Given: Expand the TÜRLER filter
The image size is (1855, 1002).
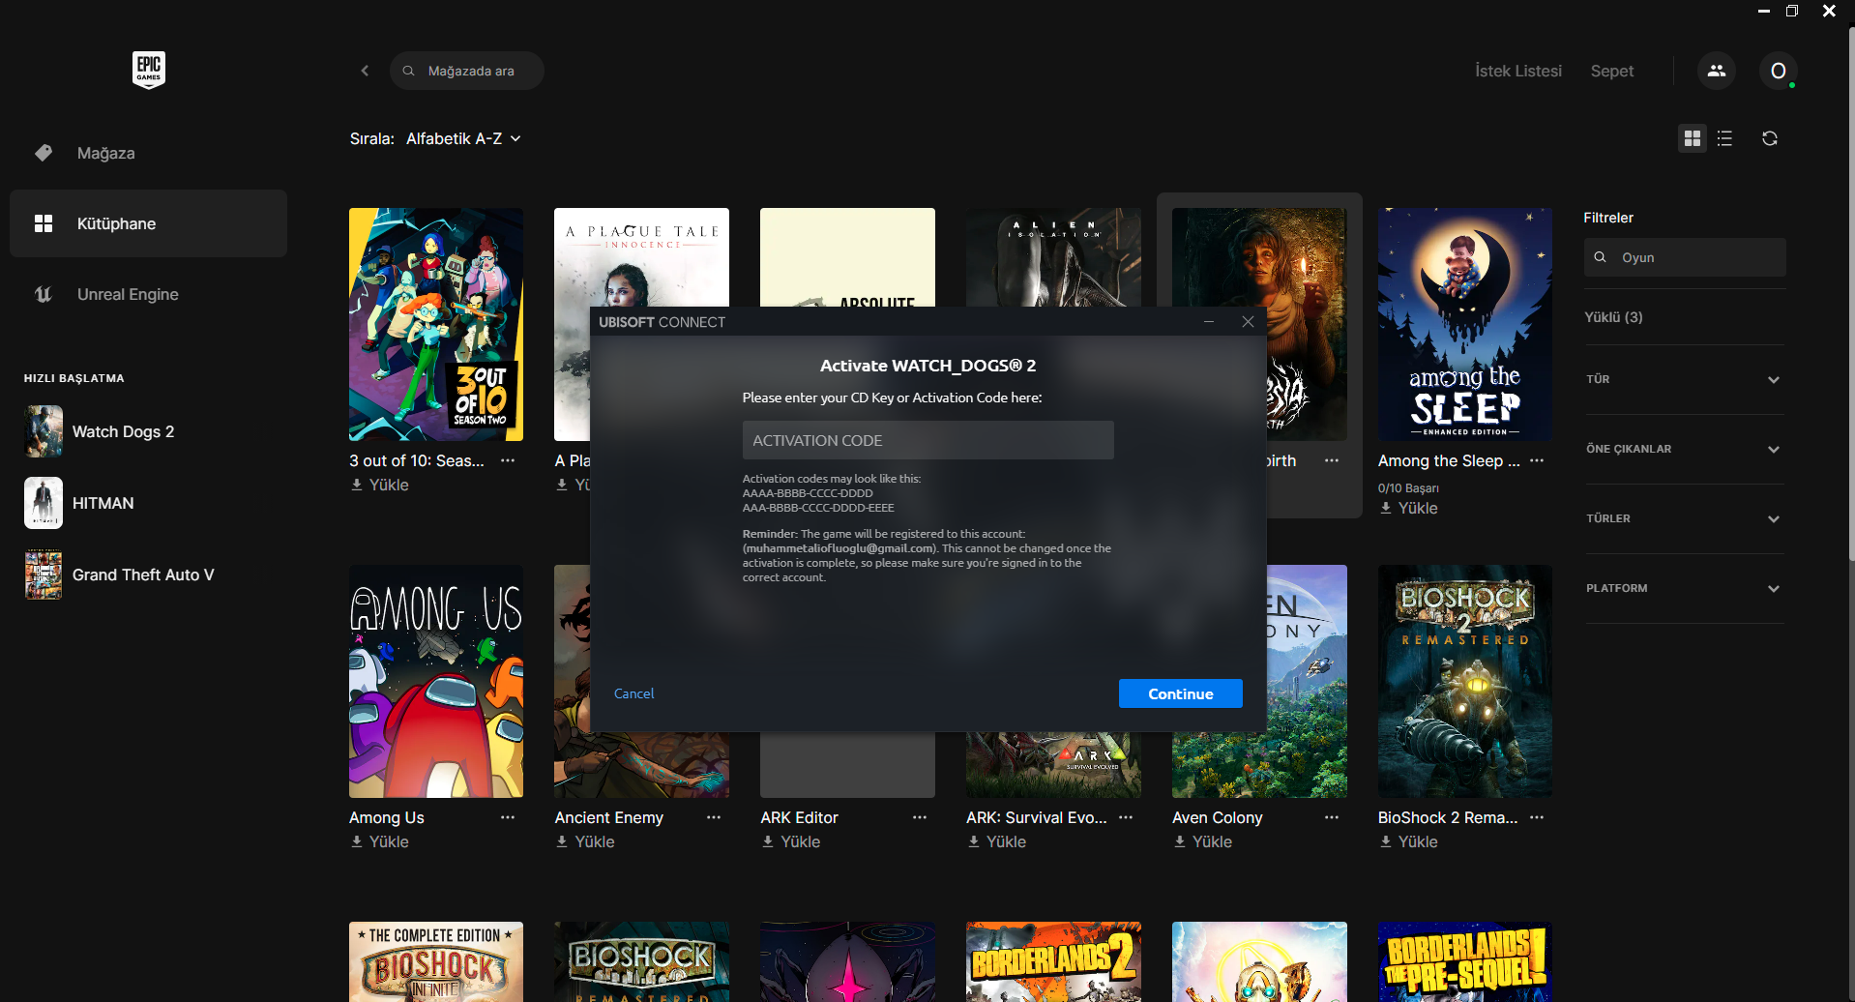Looking at the screenshot, I should coord(1685,518).
